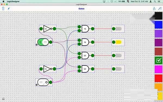Image resolution: width=163 pixels, height=102 pixels.
Task: Select the NOT gate labeled 13
Action: point(47,69)
